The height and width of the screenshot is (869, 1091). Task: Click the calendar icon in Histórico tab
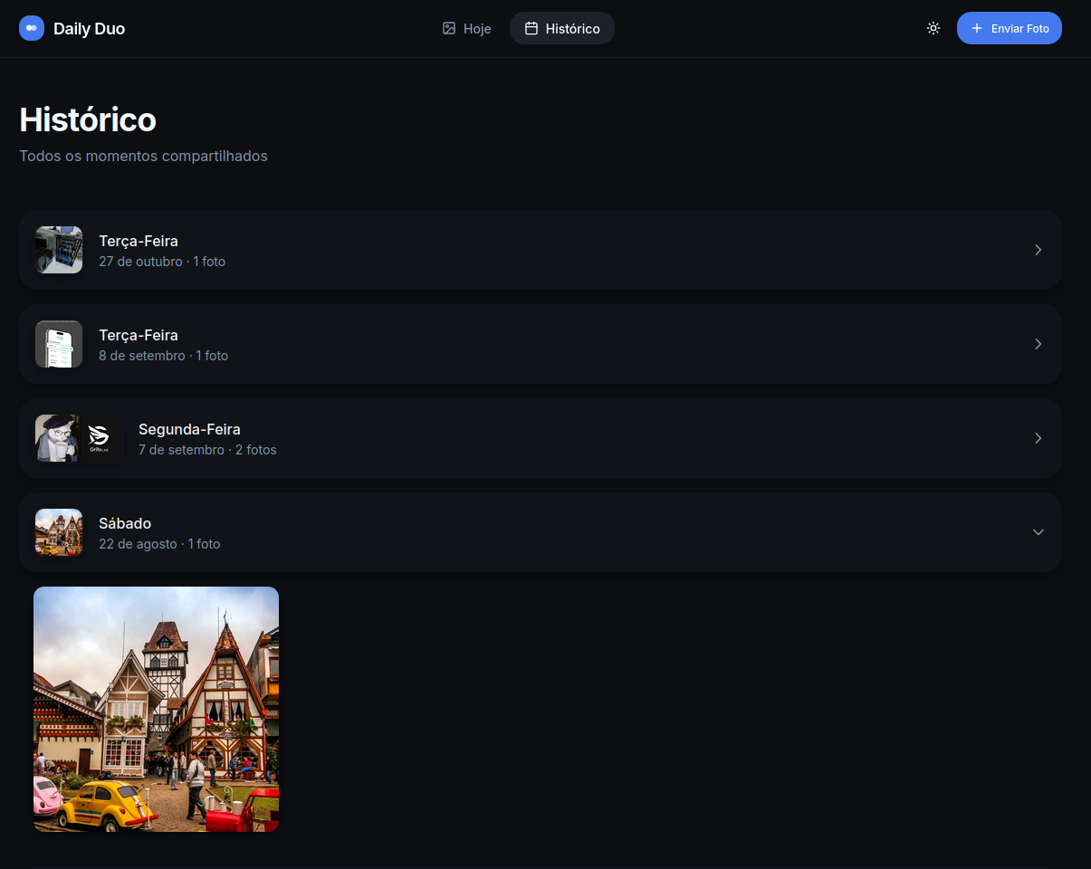pos(531,28)
